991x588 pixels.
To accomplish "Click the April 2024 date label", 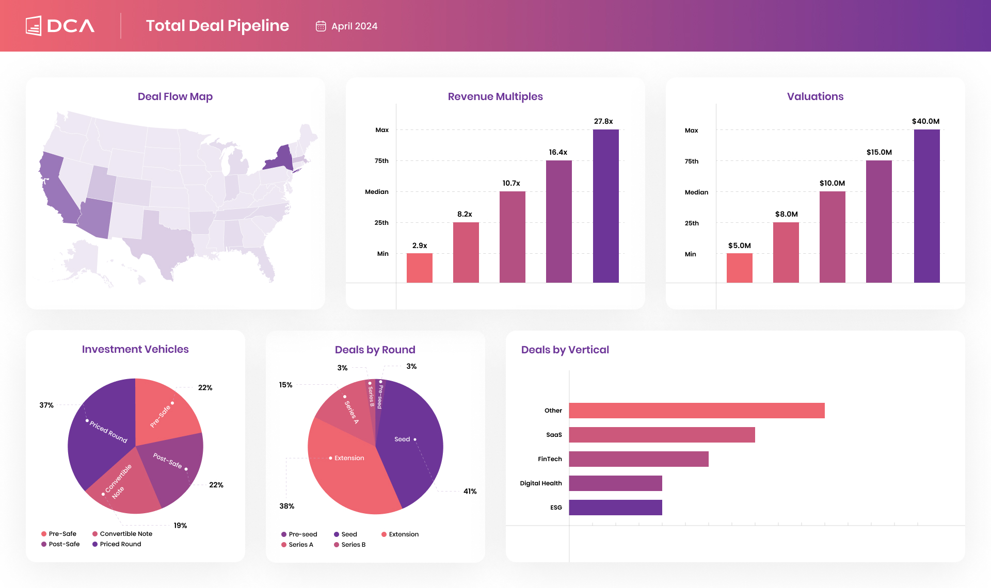I will 354,26.
